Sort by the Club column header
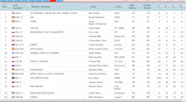 point(118,7)
